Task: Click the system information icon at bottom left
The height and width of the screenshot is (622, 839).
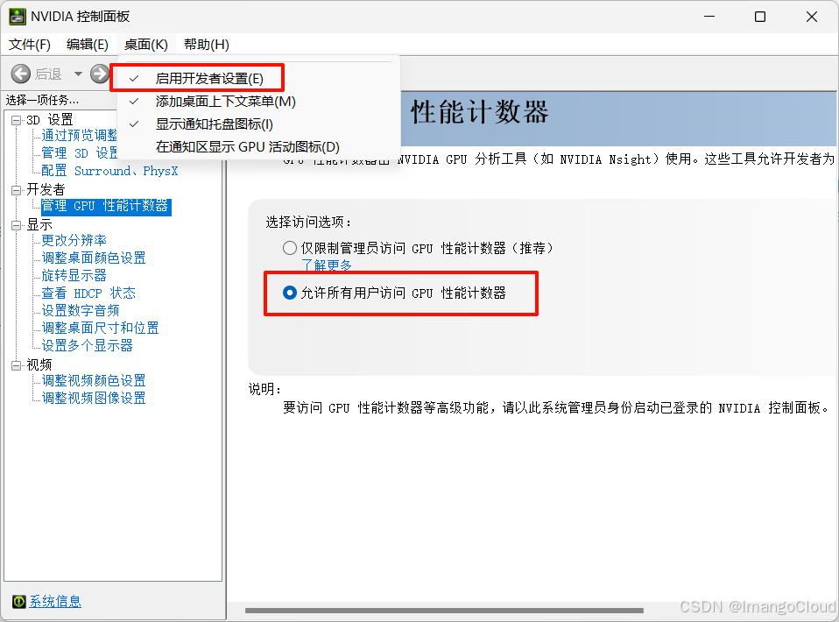Action: point(18,602)
